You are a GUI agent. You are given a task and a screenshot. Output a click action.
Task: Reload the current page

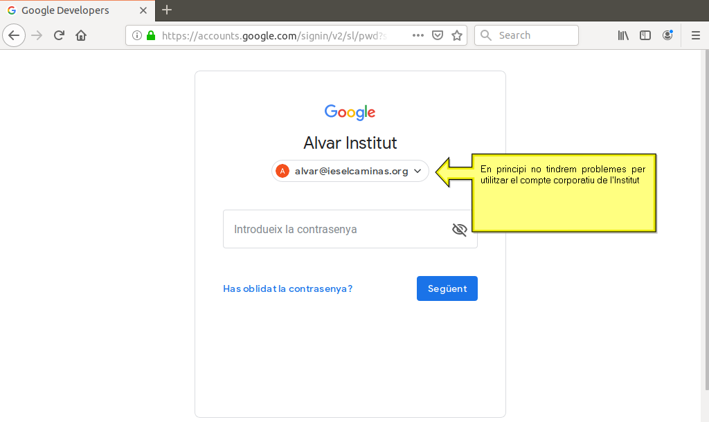[x=59, y=35]
